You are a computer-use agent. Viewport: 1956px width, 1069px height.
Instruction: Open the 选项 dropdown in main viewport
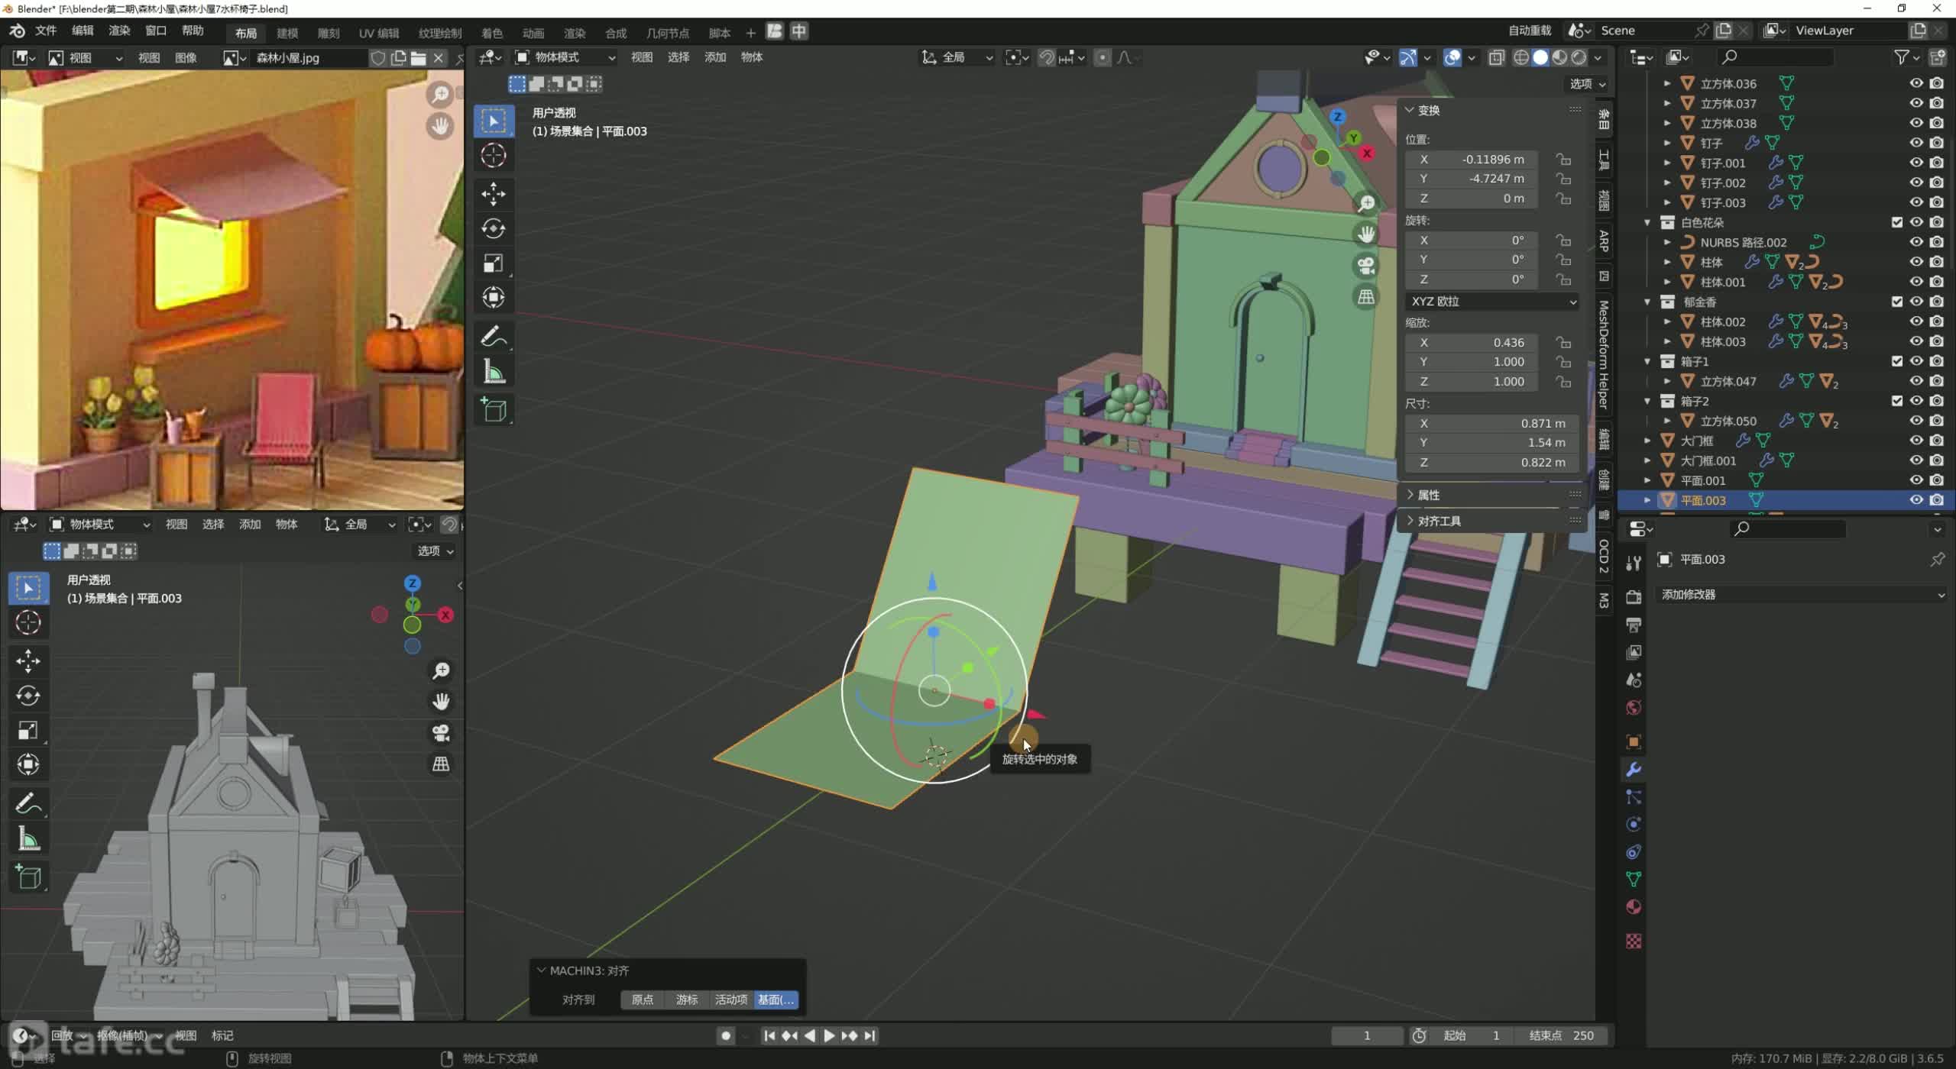click(x=1588, y=84)
